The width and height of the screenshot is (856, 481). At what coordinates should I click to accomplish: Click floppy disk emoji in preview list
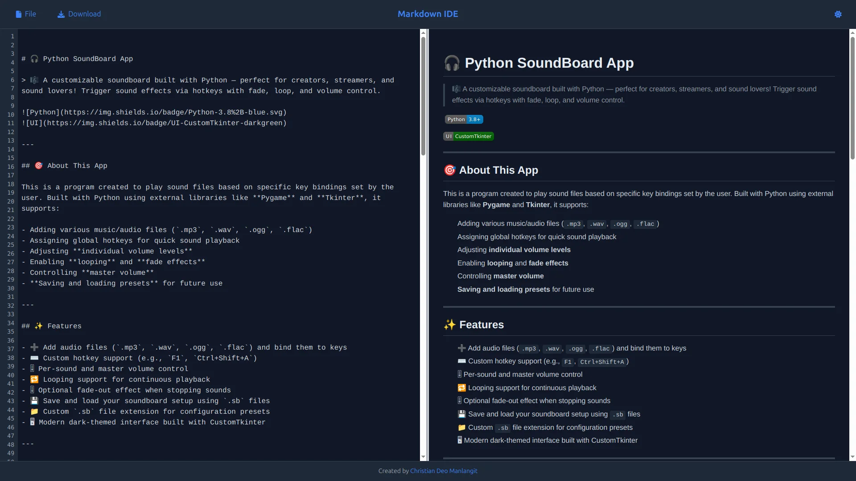(x=462, y=414)
